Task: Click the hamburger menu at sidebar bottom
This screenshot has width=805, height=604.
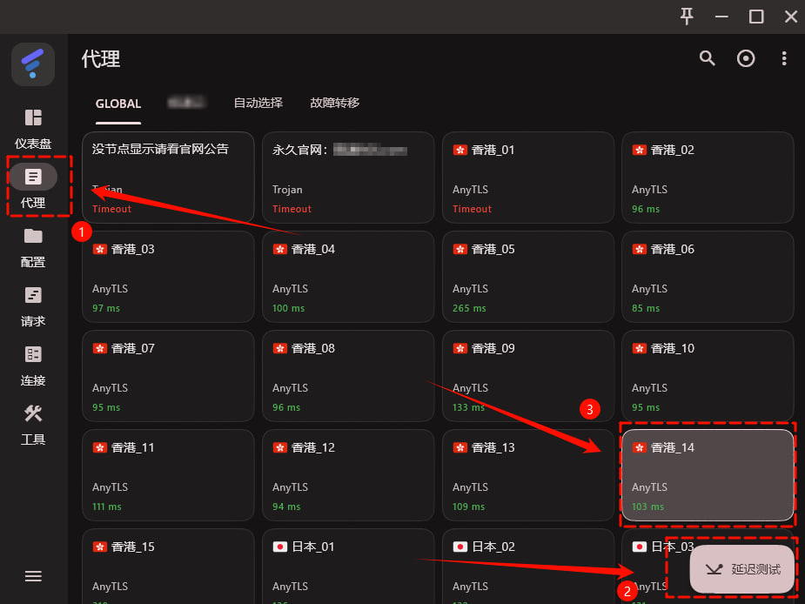Action: click(33, 576)
